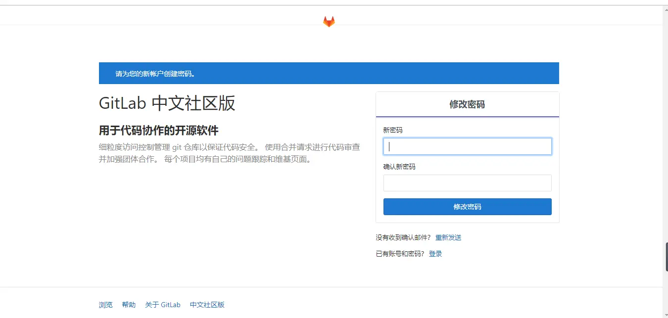Screen dimensions: 668x318
Task: Focus the 确认新密码 input field
Action: click(x=467, y=183)
